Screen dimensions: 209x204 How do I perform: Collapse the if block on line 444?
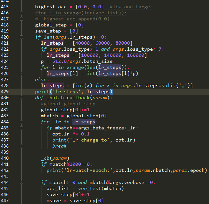[x=21, y=182]
